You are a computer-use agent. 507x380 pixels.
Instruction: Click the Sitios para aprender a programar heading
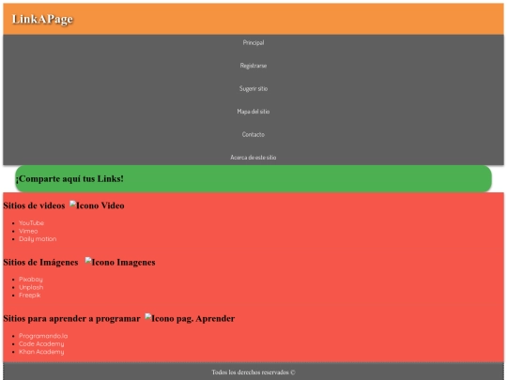pos(71,318)
